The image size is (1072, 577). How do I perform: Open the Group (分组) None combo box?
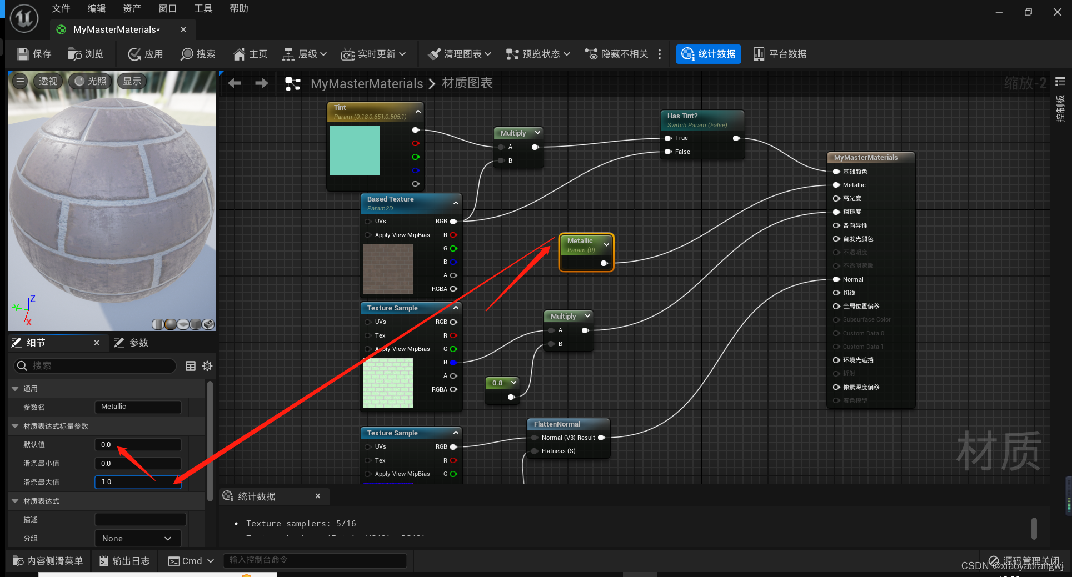[x=138, y=539]
